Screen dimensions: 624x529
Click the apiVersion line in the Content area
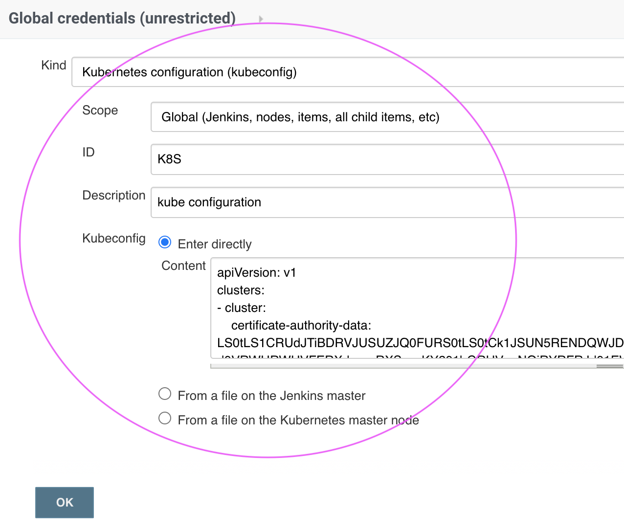(256, 272)
